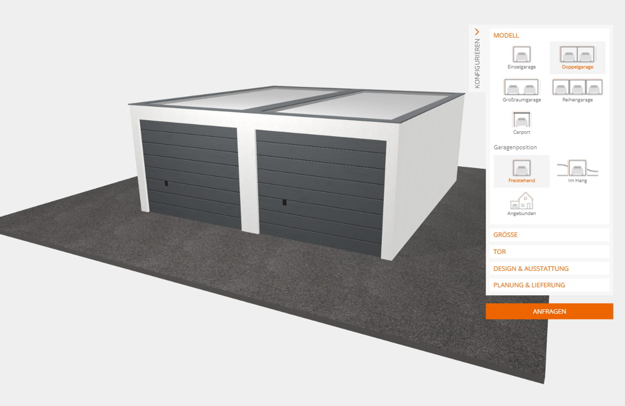Select the Reihengarage model icon
The image size is (625, 406).
click(x=577, y=87)
